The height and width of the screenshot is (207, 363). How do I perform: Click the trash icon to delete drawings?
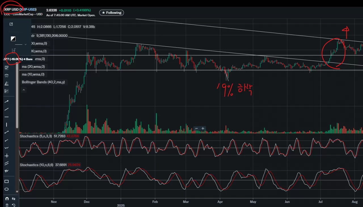click(x=7, y=205)
